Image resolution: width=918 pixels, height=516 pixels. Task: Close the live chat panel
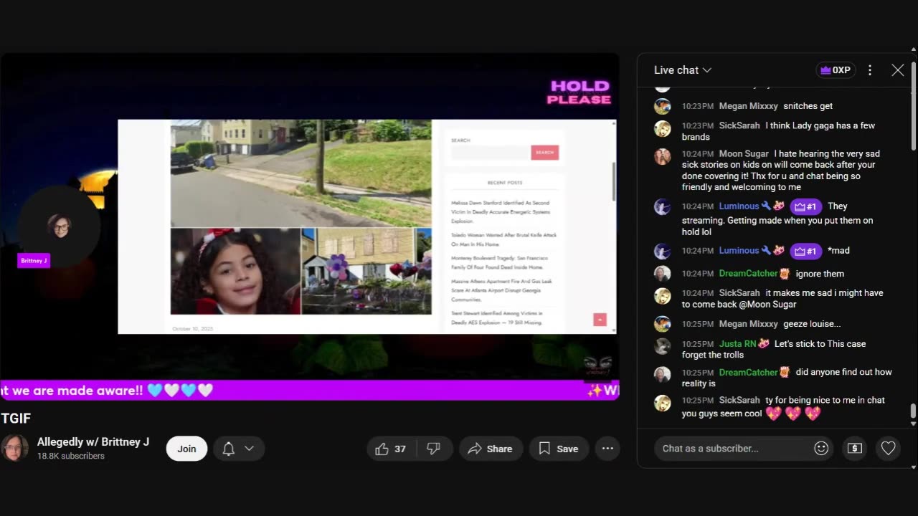pos(898,70)
